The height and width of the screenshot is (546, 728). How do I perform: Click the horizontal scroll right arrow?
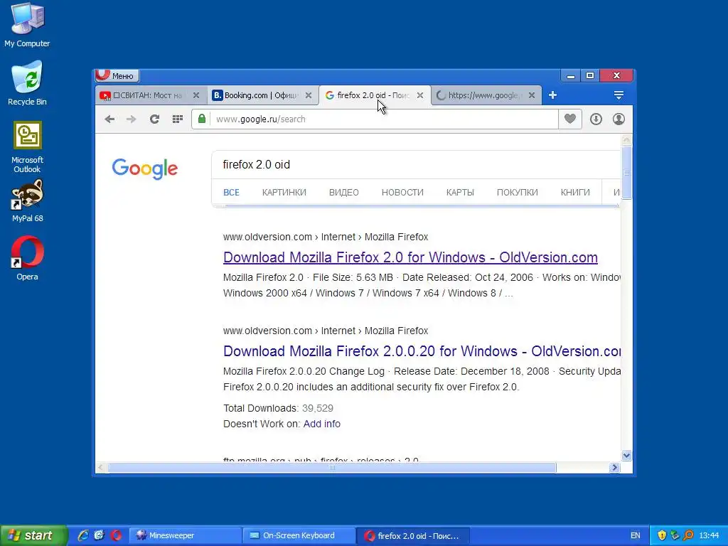pyautogui.click(x=615, y=468)
